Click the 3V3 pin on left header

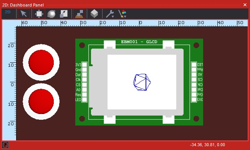coord(84,65)
